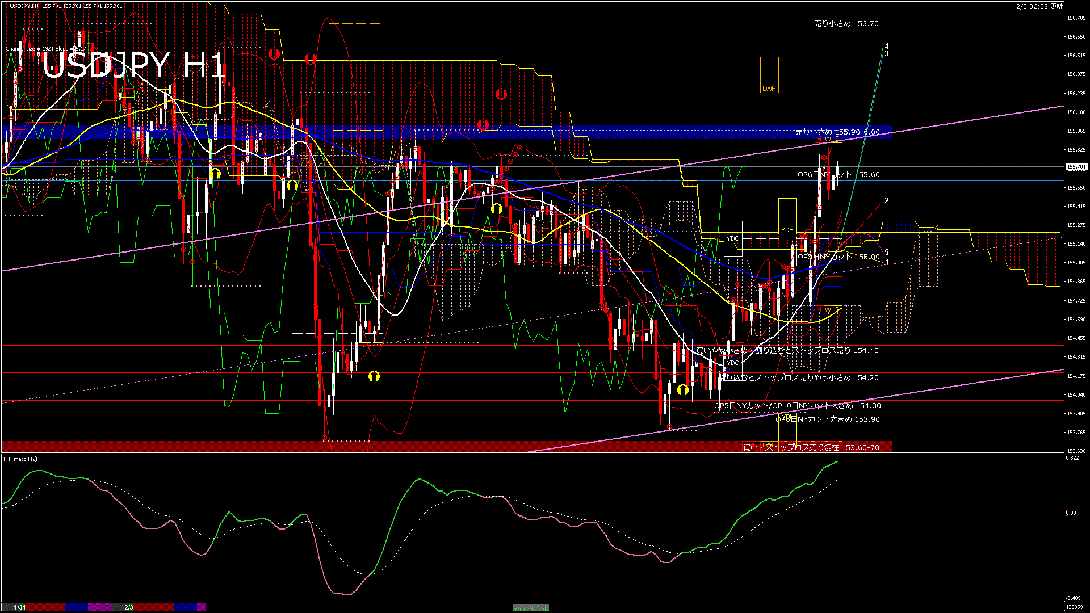
Task: Click the yellow arrow marker near 154.20 low
Action: point(683,389)
